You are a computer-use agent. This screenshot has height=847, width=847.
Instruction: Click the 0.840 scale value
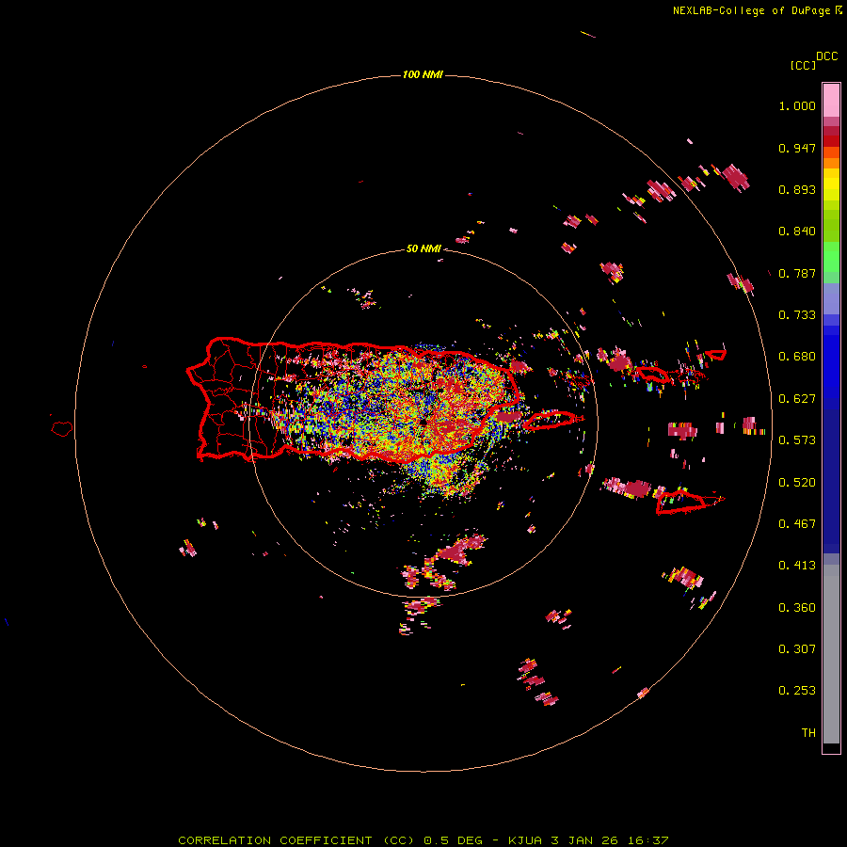(797, 232)
